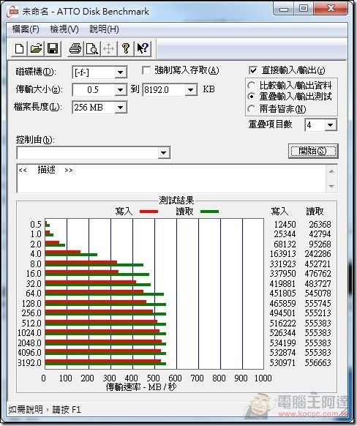Open About via the question mark icon
Image resolution: width=357 pixels, height=426 pixels.
click(126, 49)
